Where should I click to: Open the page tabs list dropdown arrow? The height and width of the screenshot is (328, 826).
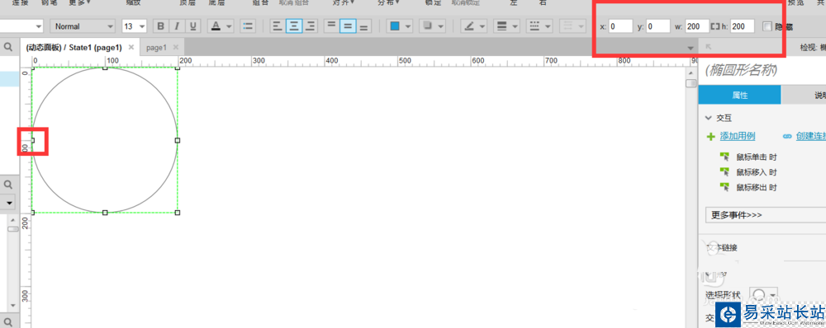tap(691, 49)
